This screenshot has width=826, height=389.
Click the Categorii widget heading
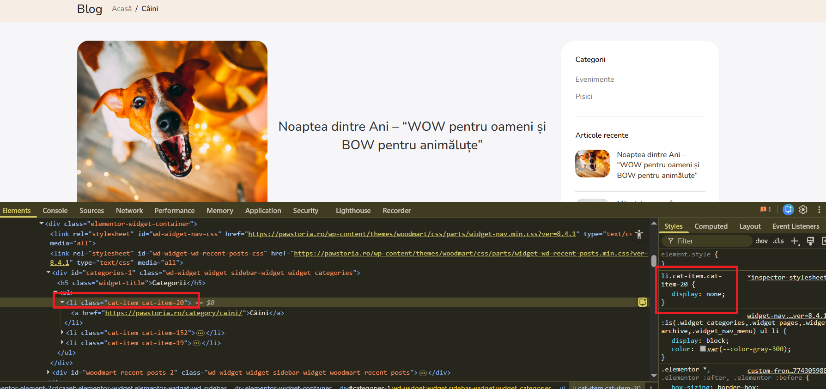coord(590,60)
